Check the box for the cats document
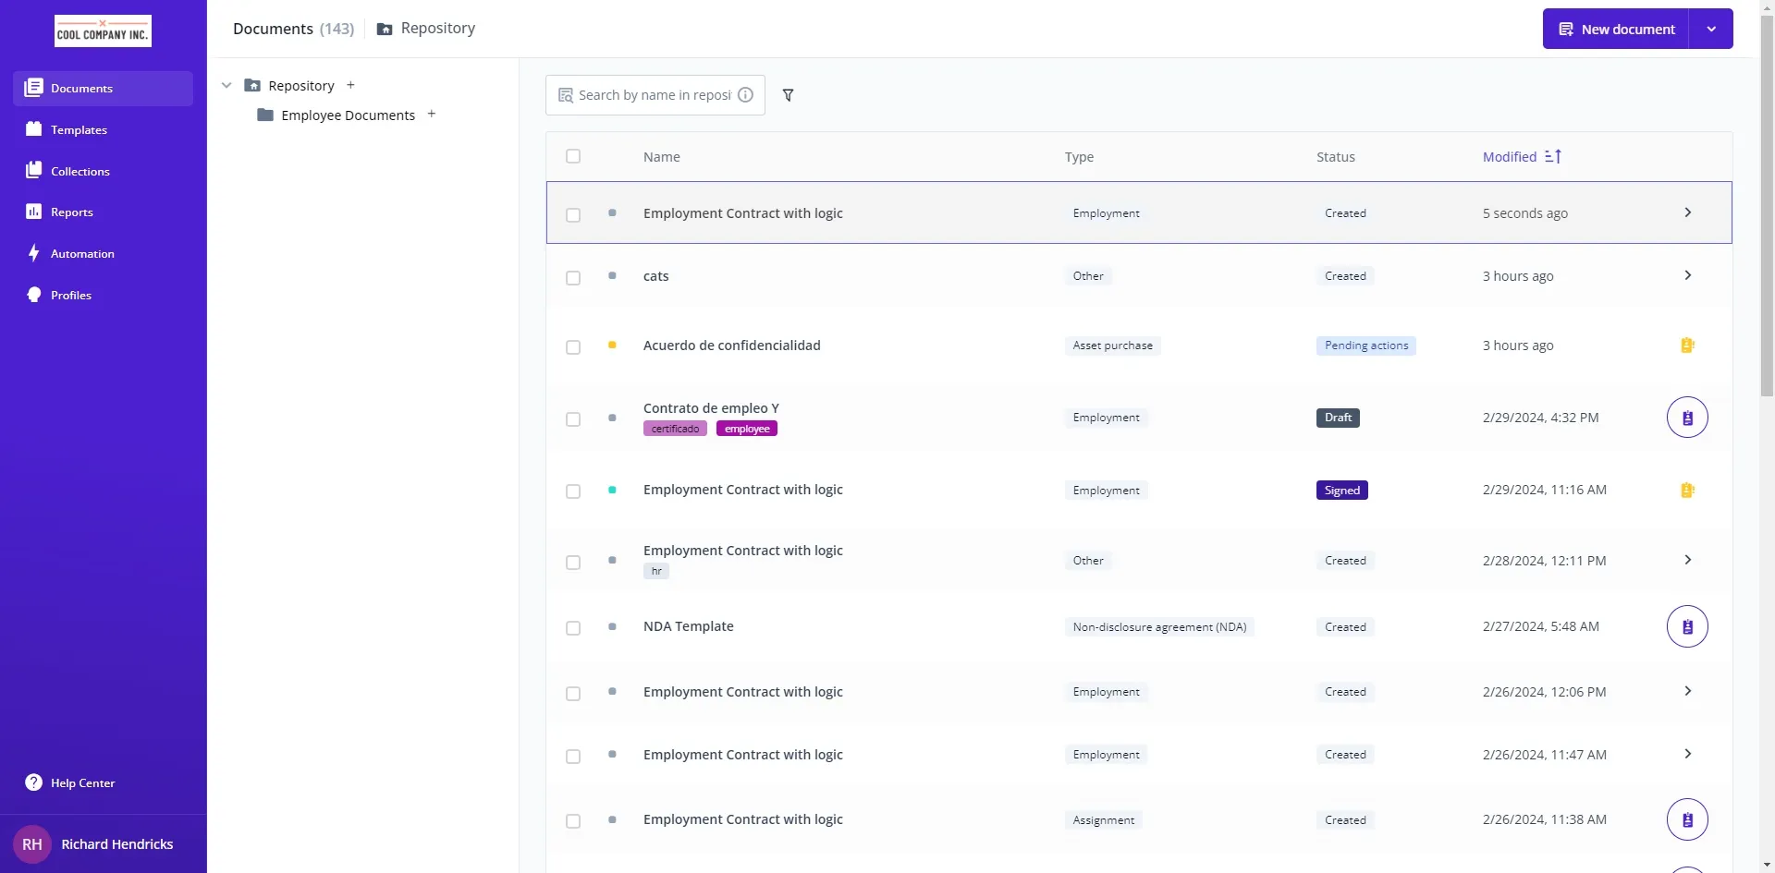Image resolution: width=1775 pixels, height=873 pixels. tap(573, 277)
